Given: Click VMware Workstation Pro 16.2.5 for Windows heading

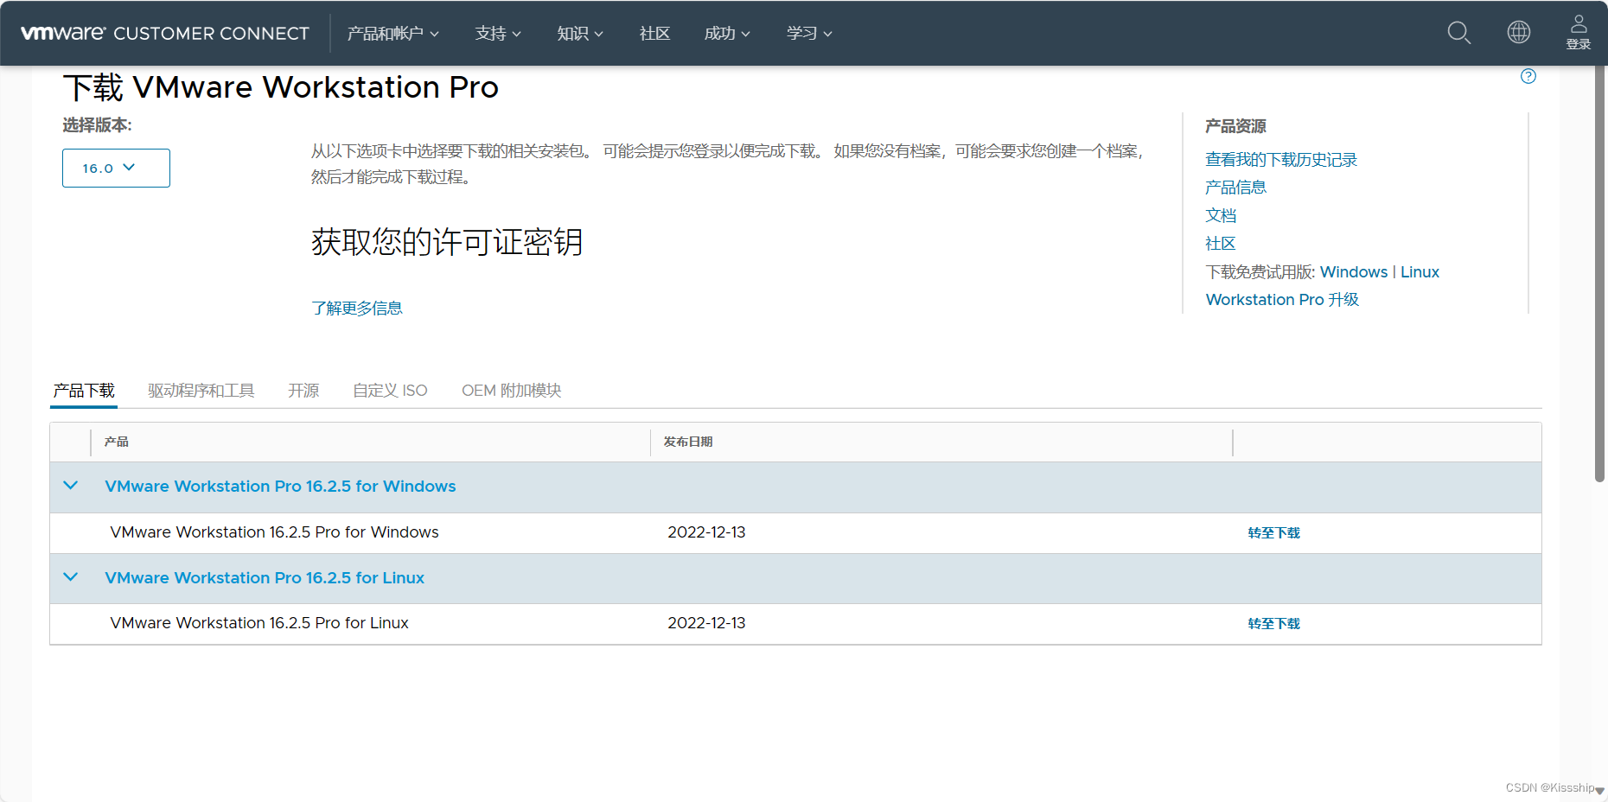Looking at the screenshot, I should 280,487.
